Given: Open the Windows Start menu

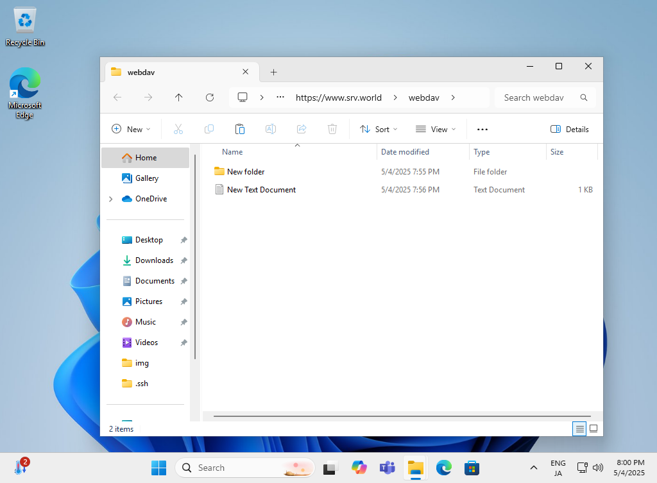Looking at the screenshot, I should tap(159, 468).
